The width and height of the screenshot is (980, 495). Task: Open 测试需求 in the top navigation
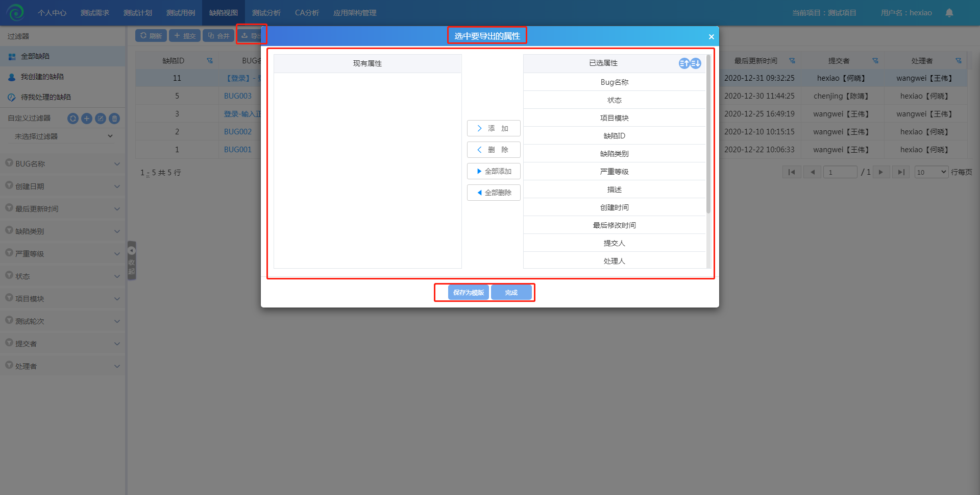pos(95,13)
